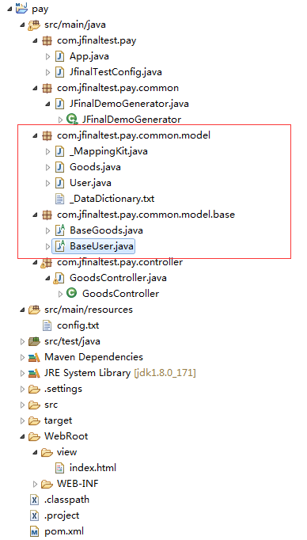Click the BaseUser.java abstract class icon
Viewport: 307px width, 540px height.
click(60, 246)
